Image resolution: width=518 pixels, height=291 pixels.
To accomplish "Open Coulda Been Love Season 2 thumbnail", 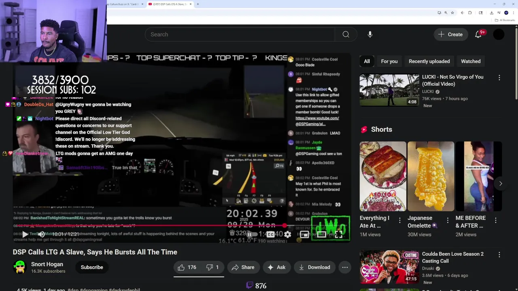I will (389, 267).
